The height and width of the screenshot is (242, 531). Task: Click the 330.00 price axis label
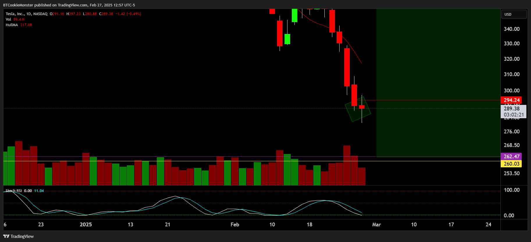[512, 43]
